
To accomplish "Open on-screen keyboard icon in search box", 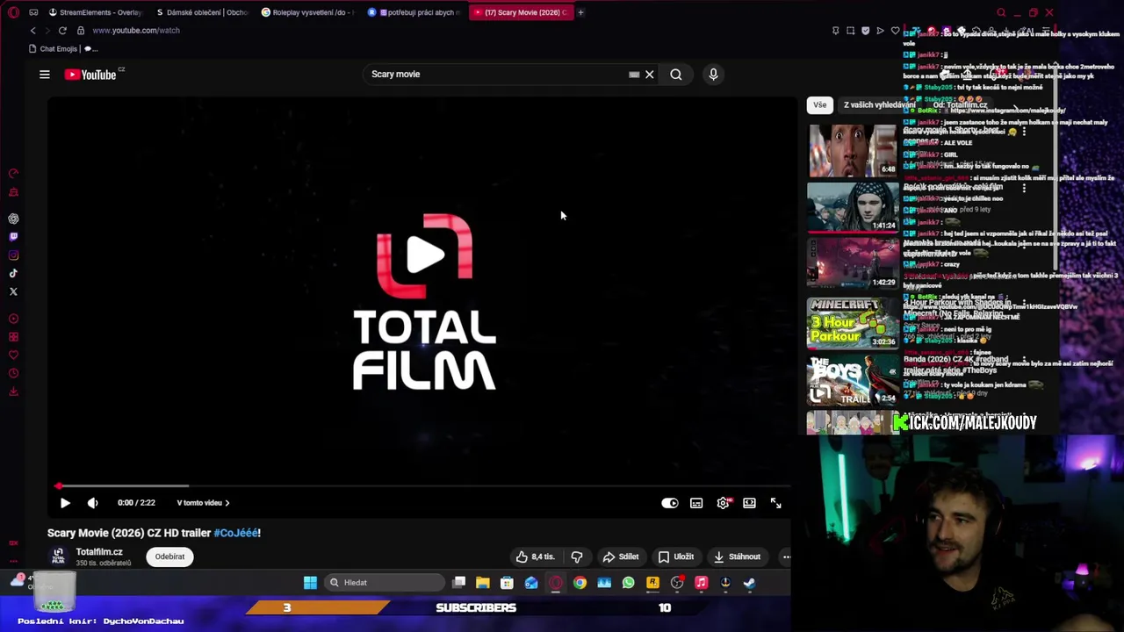I will pyautogui.click(x=634, y=75).
